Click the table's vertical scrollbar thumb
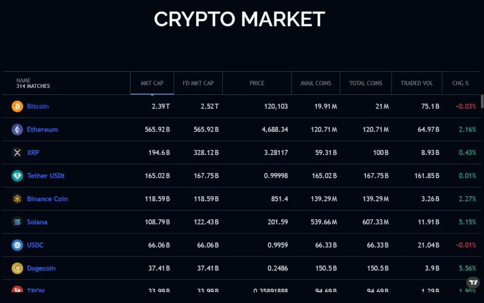 click(482, 102)
